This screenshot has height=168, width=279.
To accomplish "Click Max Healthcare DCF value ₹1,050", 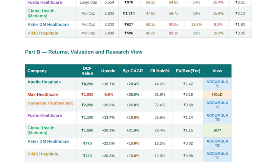I will click(87, 94).
